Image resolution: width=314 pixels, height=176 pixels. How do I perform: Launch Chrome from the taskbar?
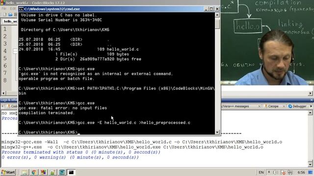[x=34, y=172]
